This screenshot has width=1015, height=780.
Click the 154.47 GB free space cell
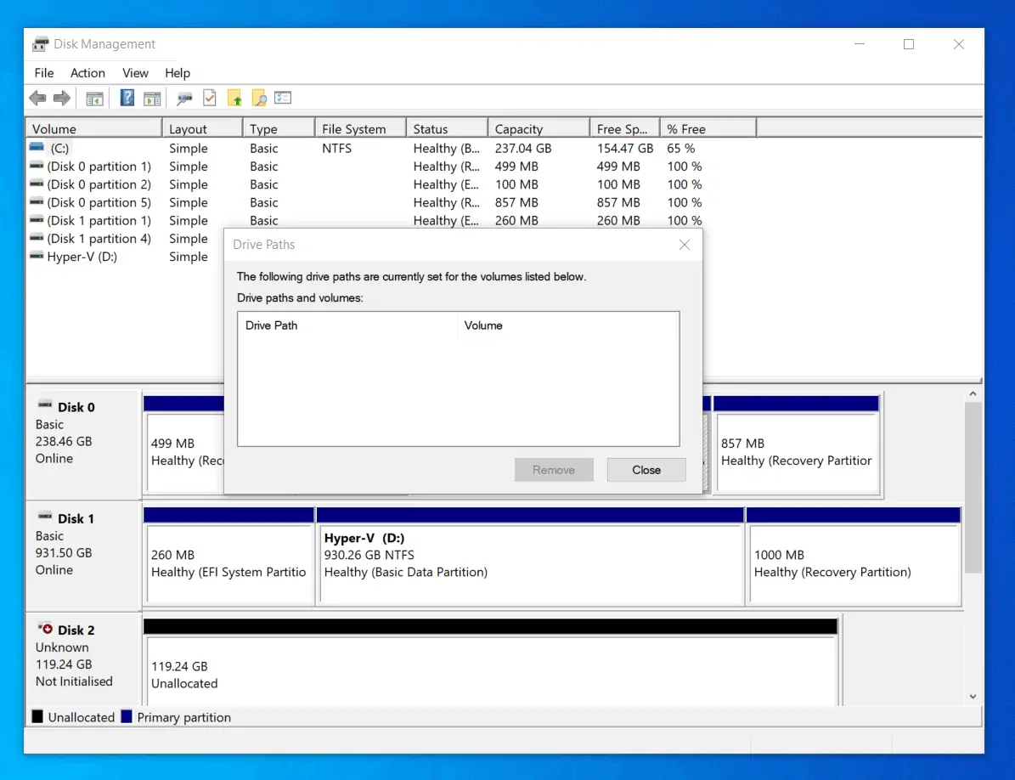point(624,148)
